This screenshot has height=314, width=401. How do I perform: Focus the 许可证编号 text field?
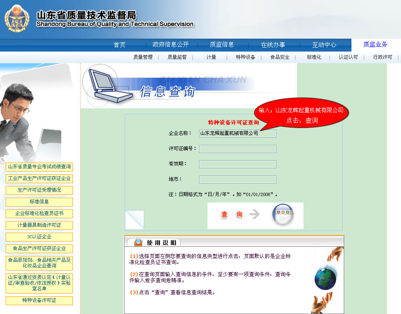click(237, 149)
